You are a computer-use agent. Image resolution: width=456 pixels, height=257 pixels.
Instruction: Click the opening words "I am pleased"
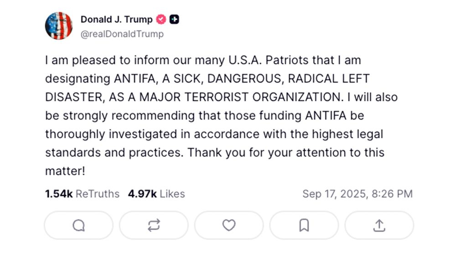coord(76,60)
